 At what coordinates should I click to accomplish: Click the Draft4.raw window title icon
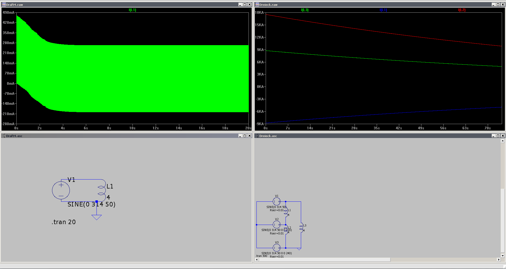(4, 4)
